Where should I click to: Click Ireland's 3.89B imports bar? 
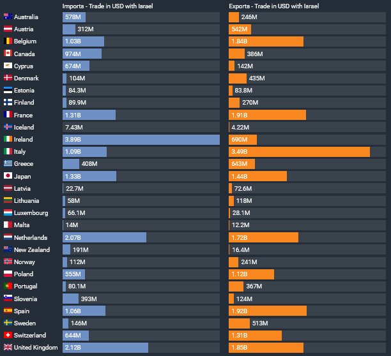[141, 139]
